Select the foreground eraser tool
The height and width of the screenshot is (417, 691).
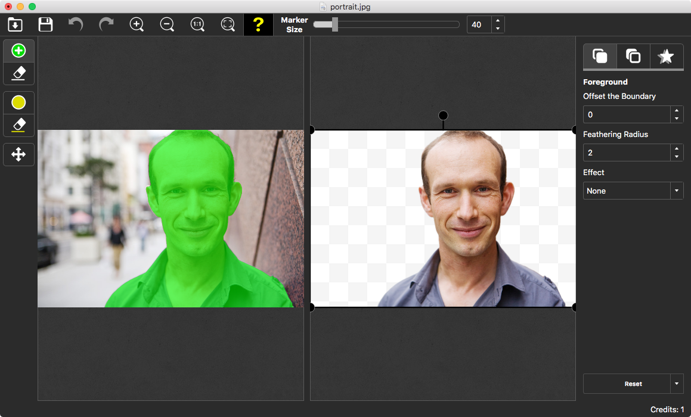(x=18, y=73)
